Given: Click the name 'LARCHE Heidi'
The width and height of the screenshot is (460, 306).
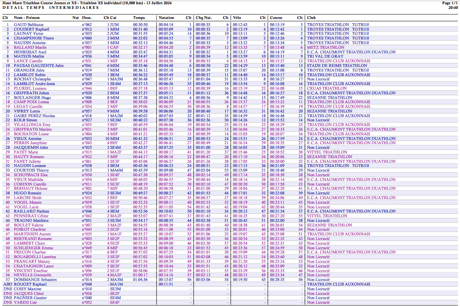Looking at the screenshot, I should [27, 198].
